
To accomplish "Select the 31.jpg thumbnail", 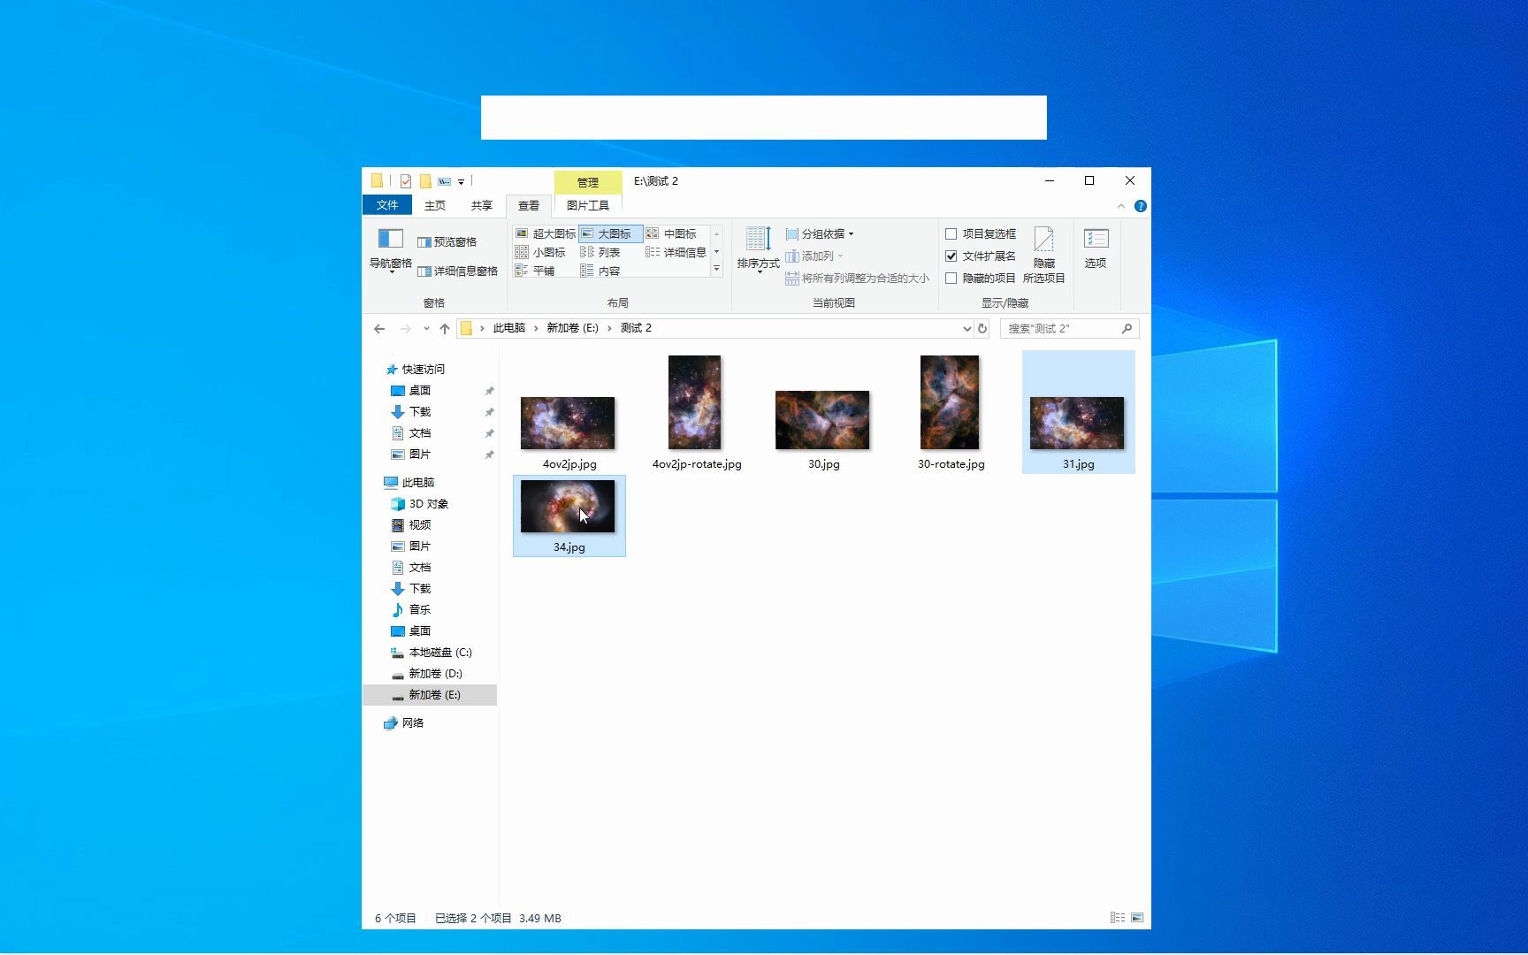I will pyautogui.click(x=1077, y=423).
